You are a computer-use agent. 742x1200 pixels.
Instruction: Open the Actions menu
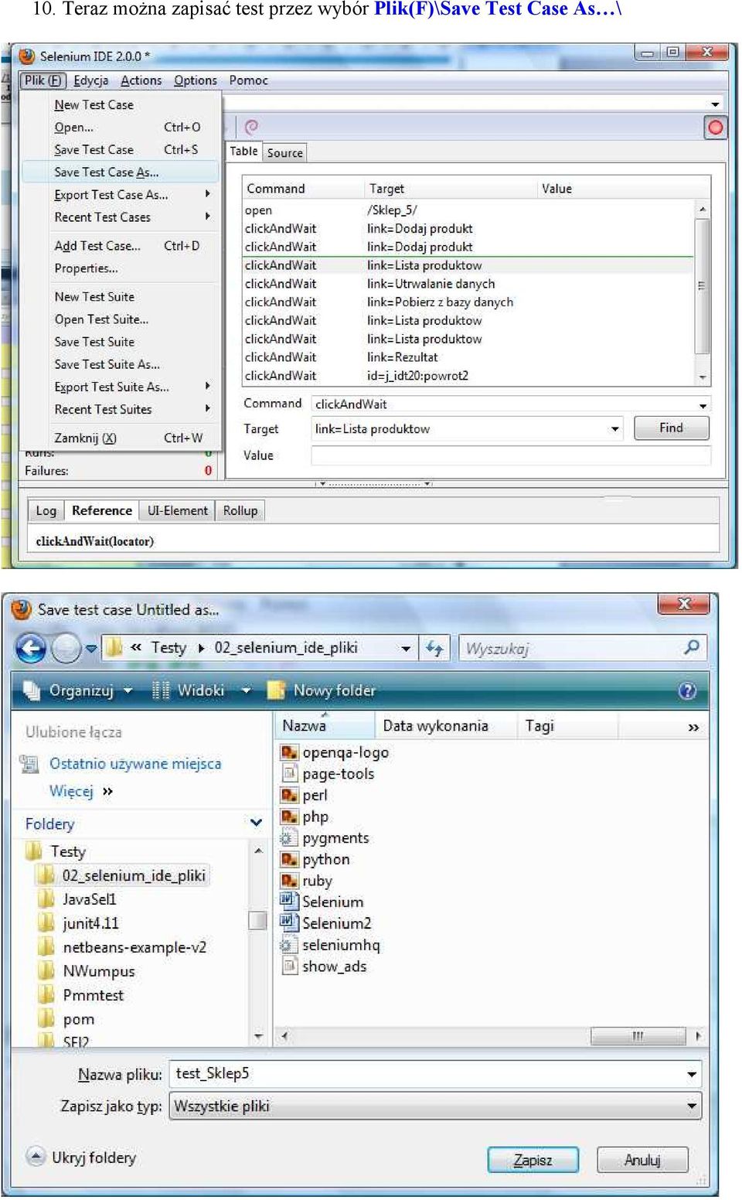pos(141,80)
